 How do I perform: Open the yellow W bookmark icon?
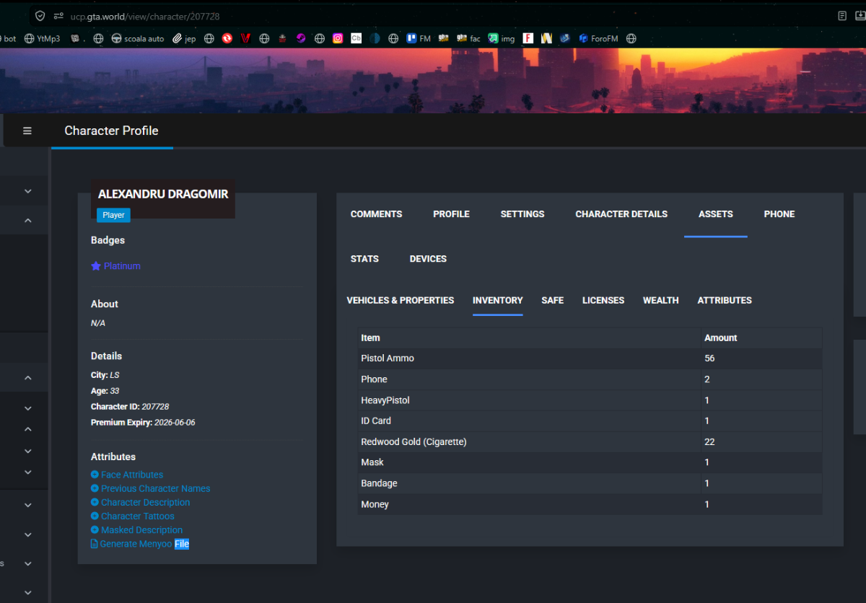click(547, 38)
